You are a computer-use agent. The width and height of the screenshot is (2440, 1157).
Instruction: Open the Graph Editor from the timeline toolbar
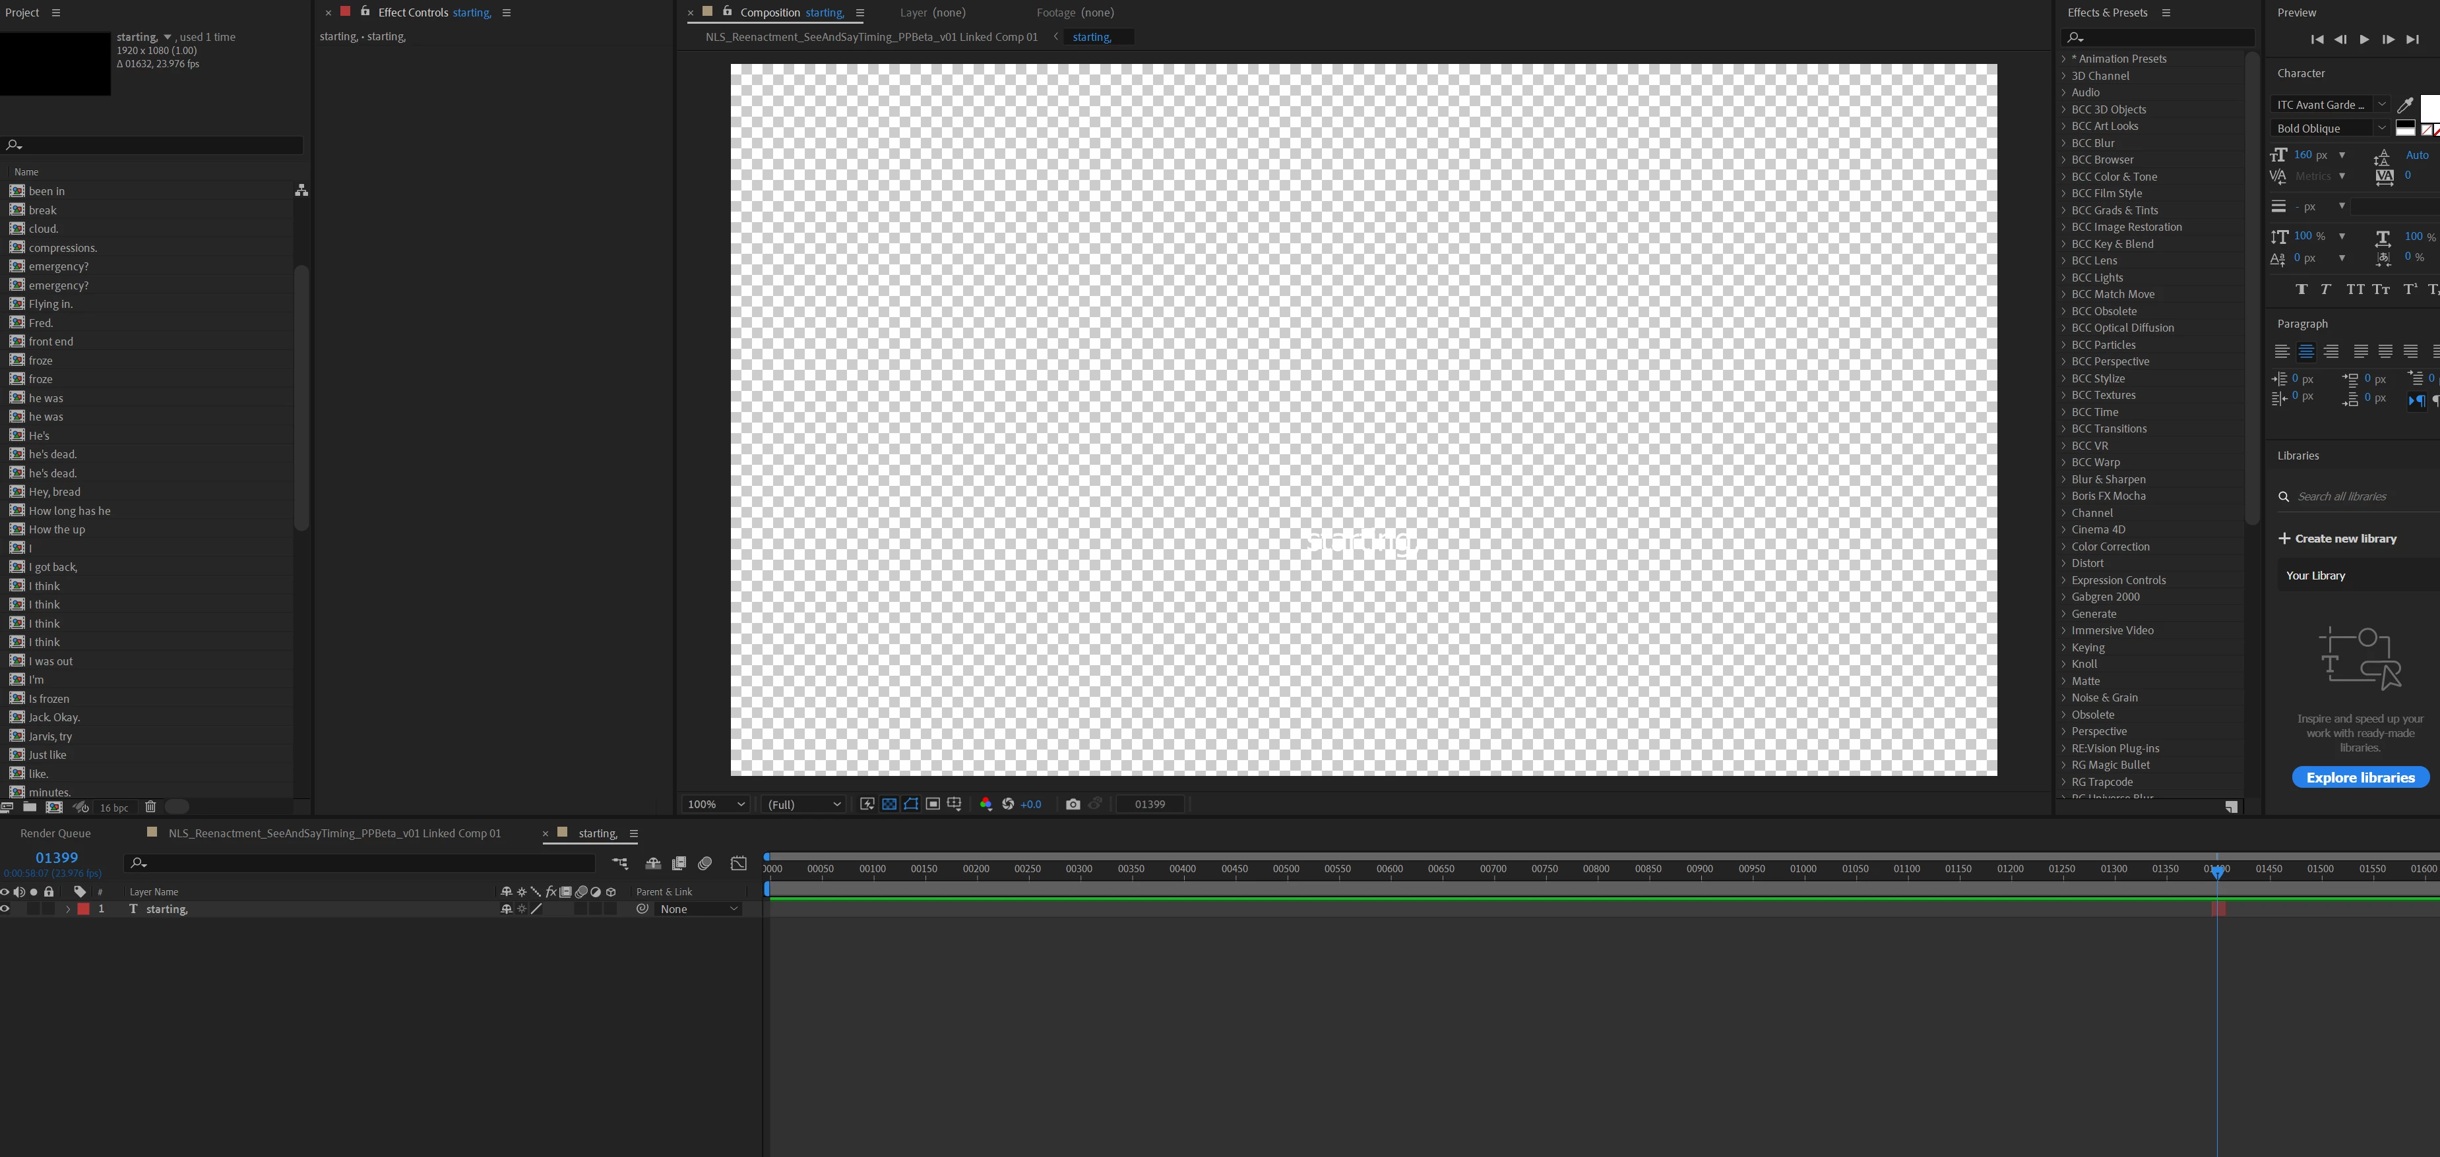pyautogui.click(x=739, y=864)
